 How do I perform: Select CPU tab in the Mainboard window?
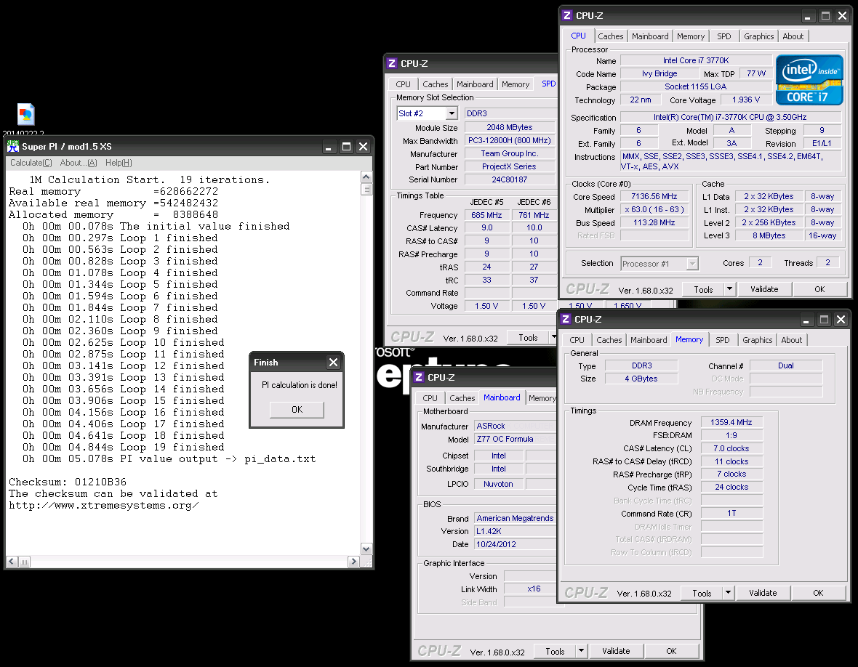(430, 398)
